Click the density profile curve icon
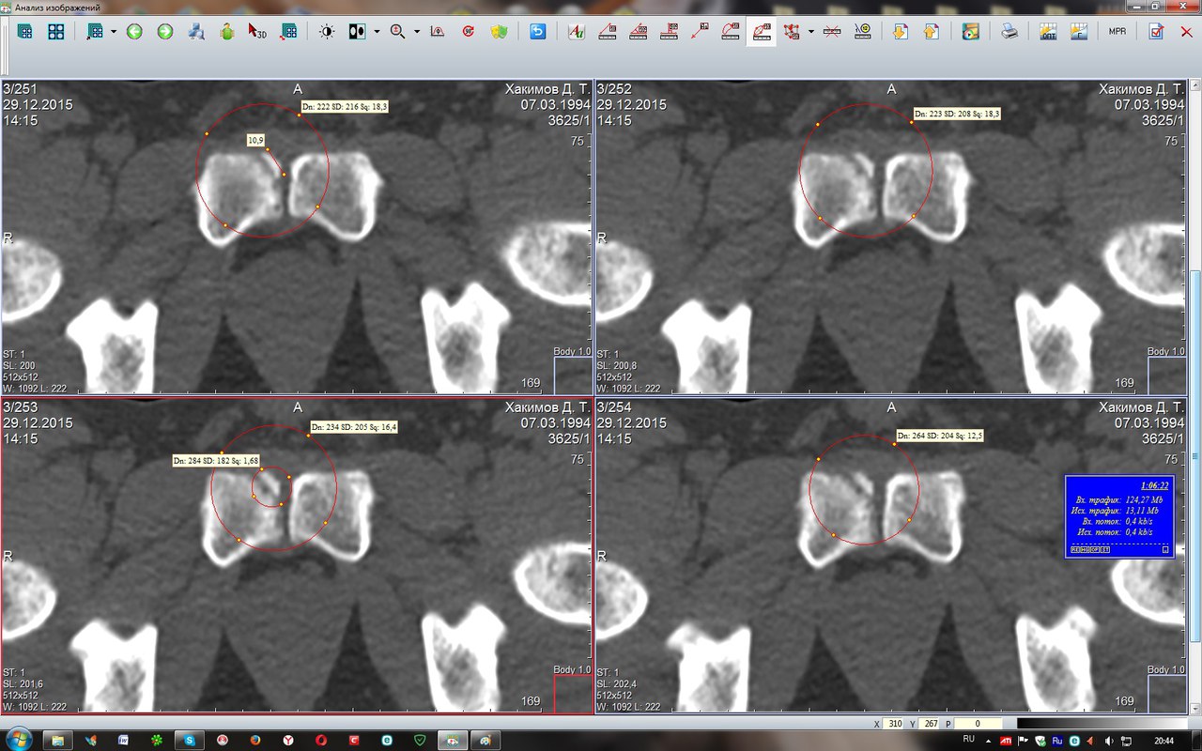The image size is (1202, 751). click(437, 31)
